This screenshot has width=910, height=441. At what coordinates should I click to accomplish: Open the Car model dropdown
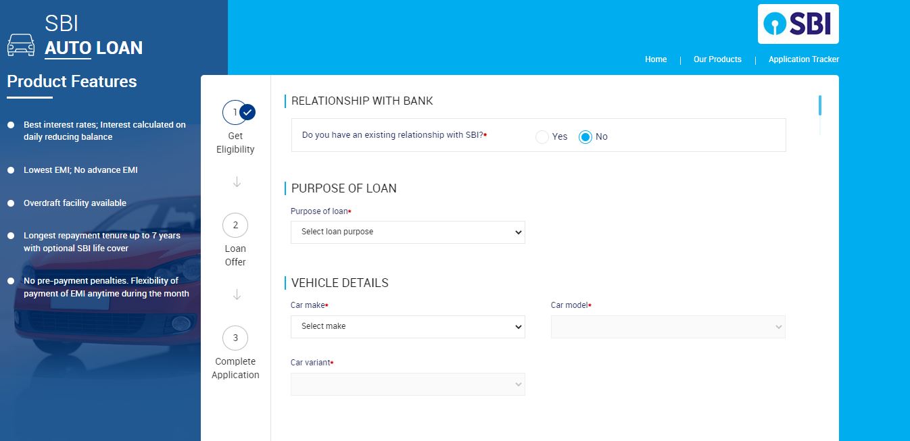[668, 327]
